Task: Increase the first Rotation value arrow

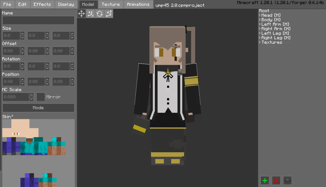Action: click(x=22, y=64)
